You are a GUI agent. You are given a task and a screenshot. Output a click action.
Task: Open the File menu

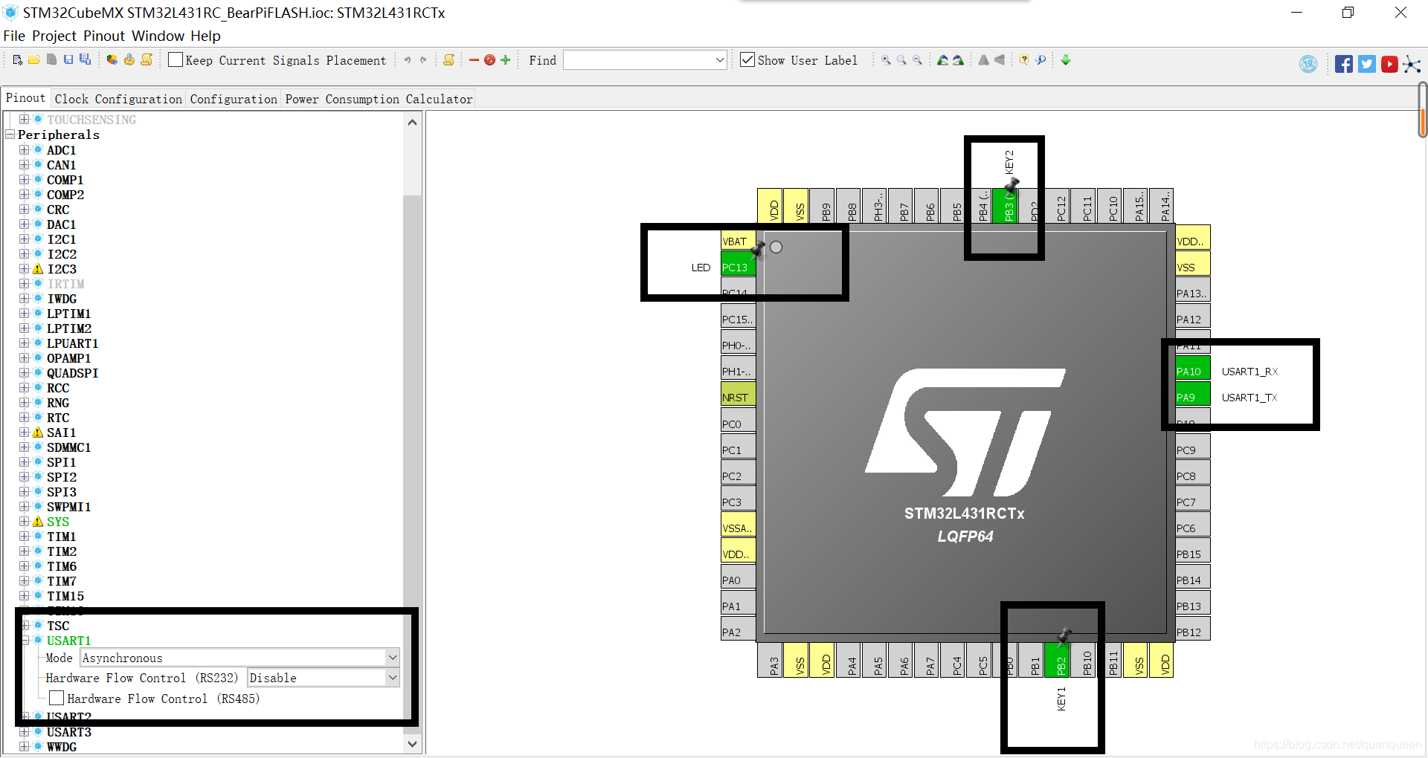[x=14, y=36]
